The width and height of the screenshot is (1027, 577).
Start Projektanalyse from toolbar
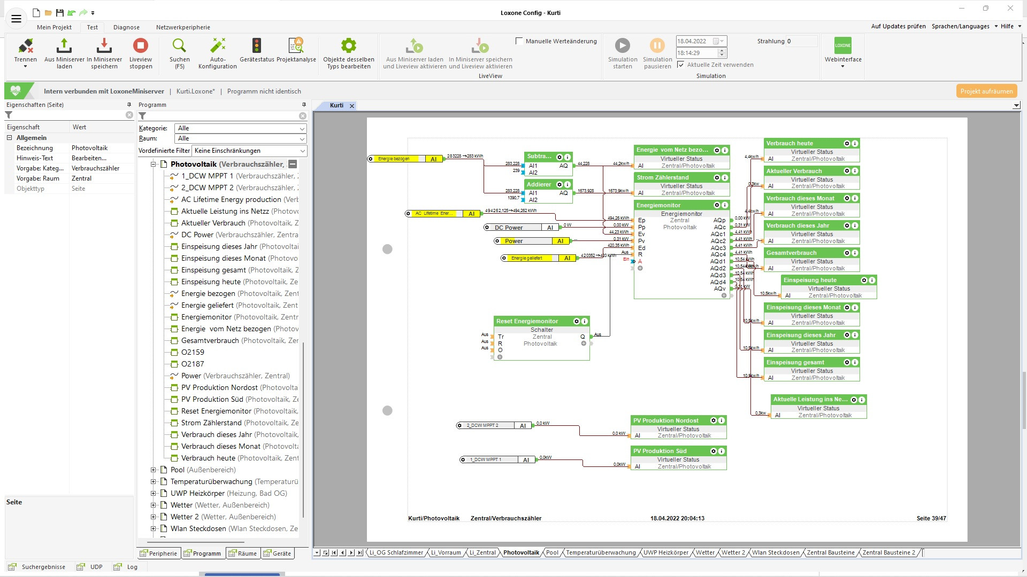(296, 46)
